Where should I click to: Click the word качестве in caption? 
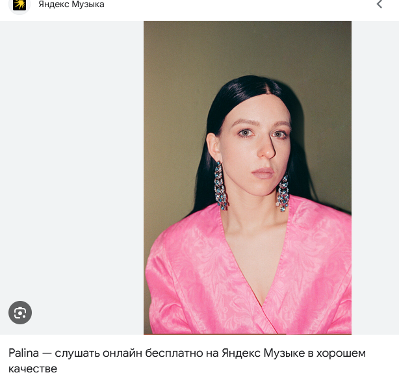pos(33,369)
